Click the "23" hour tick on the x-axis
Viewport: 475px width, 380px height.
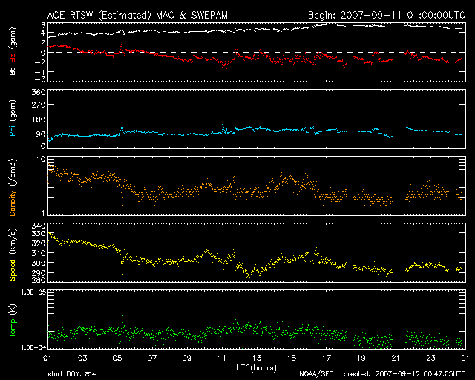click(x=430, y=358)
